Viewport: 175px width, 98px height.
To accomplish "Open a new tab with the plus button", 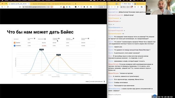I will pyautogui.click(x=75, y=4).
